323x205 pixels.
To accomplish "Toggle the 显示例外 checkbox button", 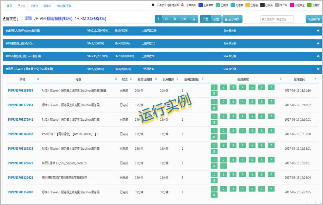I will click(232, 19).
